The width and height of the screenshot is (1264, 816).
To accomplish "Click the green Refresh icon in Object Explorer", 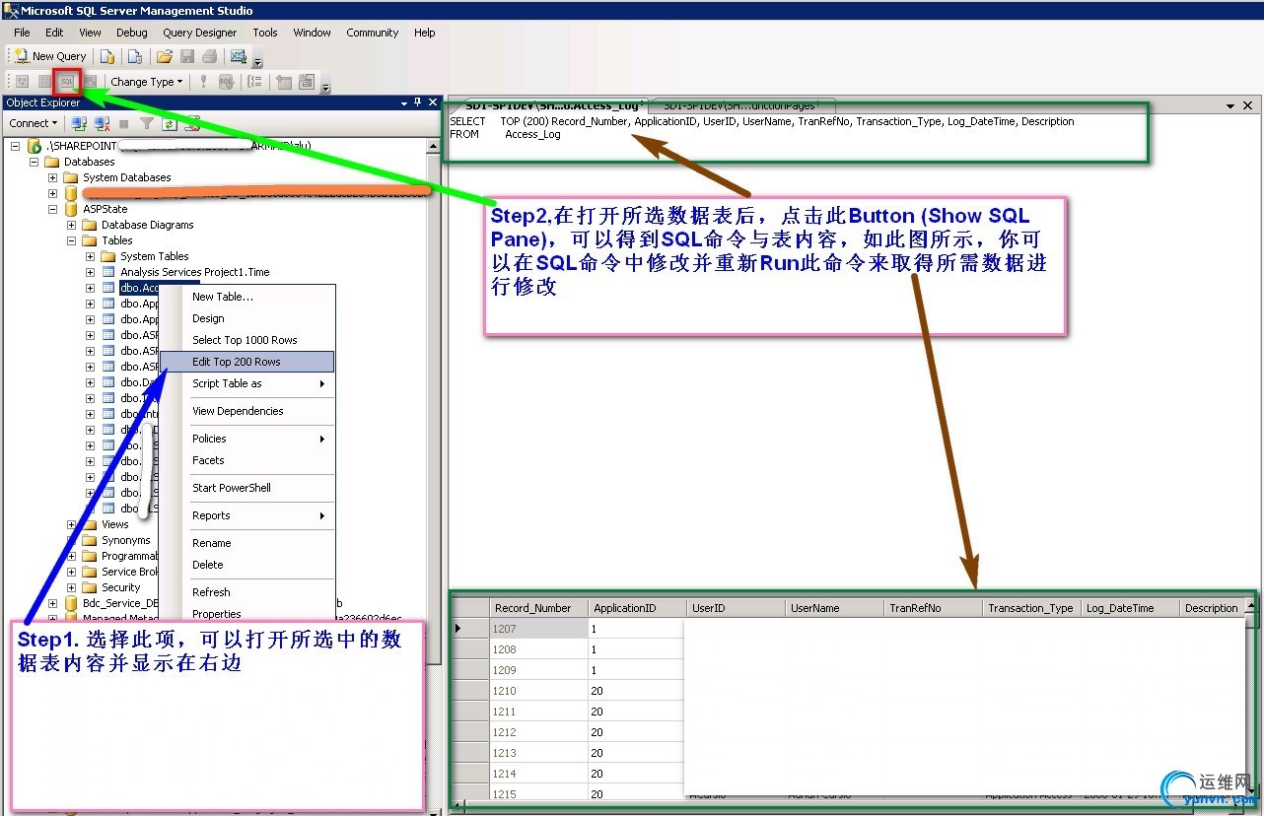I will click(169, 123).
